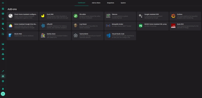The image size is (202, 98).
Task: Click the Log Viewer wood log icon
Action: tap(75, 26)
